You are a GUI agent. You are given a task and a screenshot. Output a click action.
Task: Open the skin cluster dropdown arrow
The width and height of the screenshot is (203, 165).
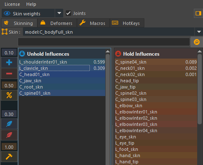click(x=199, y=32)
